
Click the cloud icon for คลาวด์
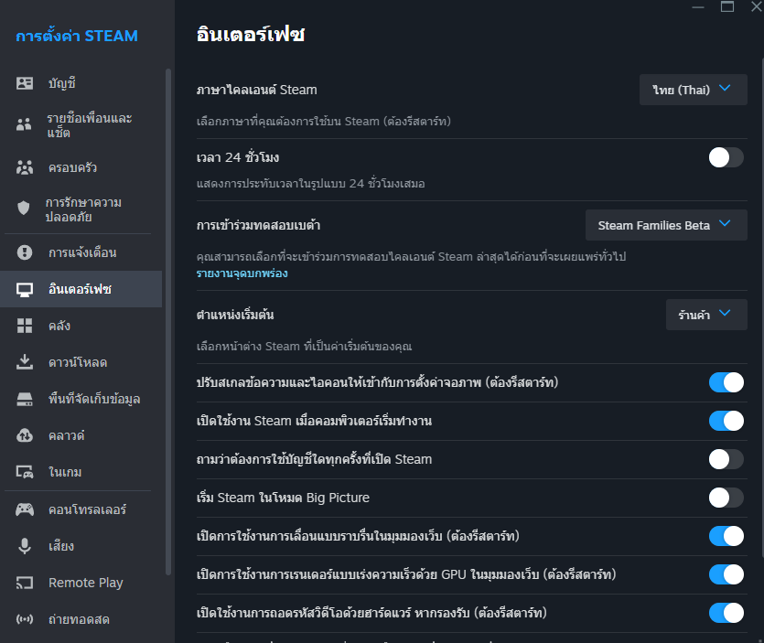tap(25, 435)
